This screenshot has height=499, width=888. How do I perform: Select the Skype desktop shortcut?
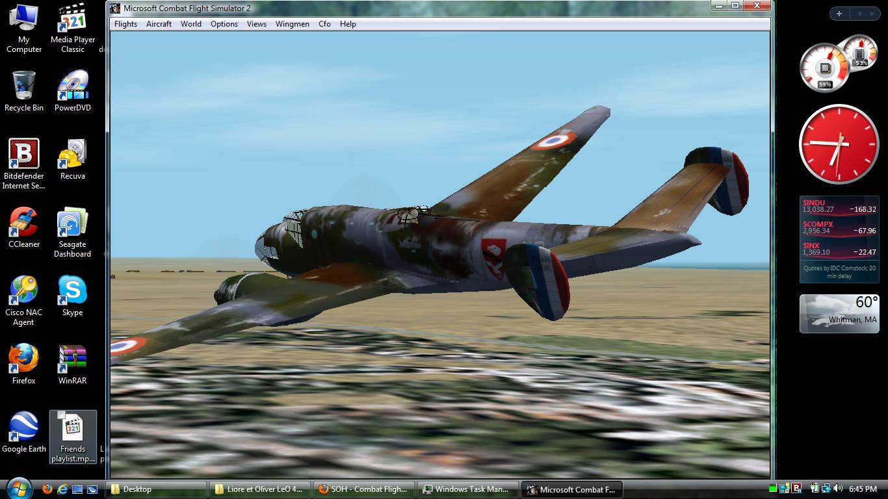72,296
